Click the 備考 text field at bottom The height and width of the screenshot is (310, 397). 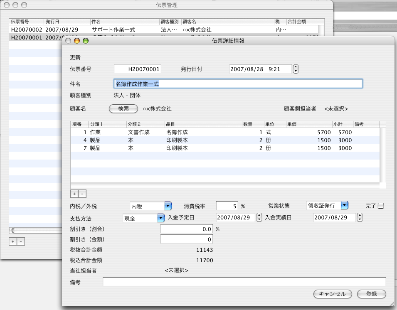click(244, 282)
